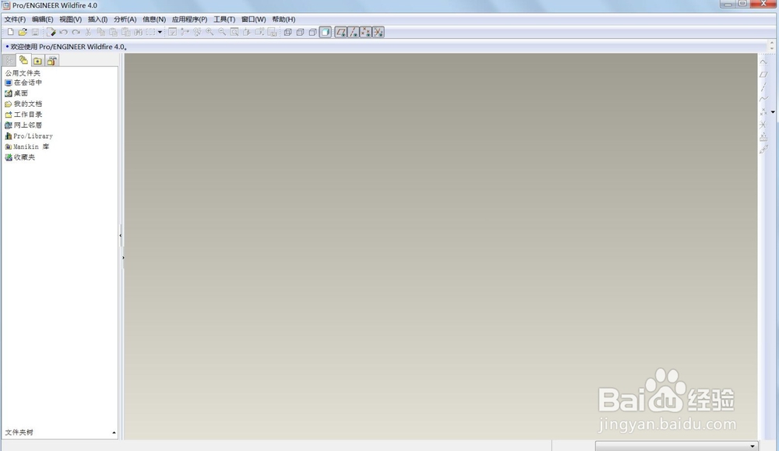
Task: Click the lower arrow handle on the navigator edge
Action: [x=123, y=258]
